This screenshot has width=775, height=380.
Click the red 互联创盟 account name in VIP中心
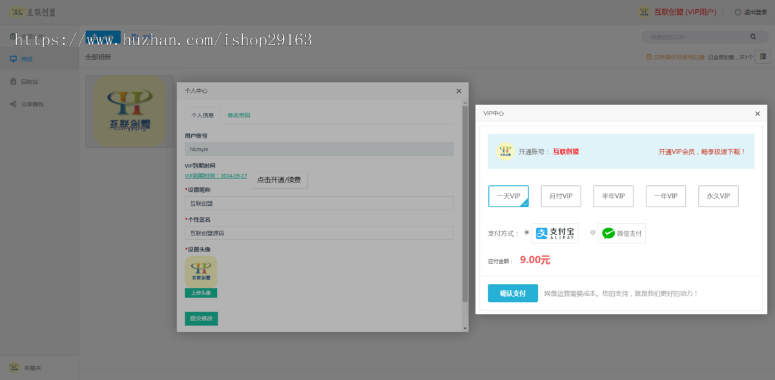coord(566,152)
